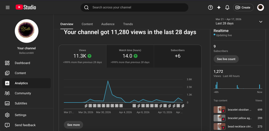Image resolution: width=269 pixels, height=131 pixels.
Task: Open the account avatar menu
Action: point(261,8)
